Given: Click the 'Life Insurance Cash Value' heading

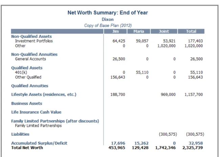Looking at the screenshot, I should (x=36, y=112).
